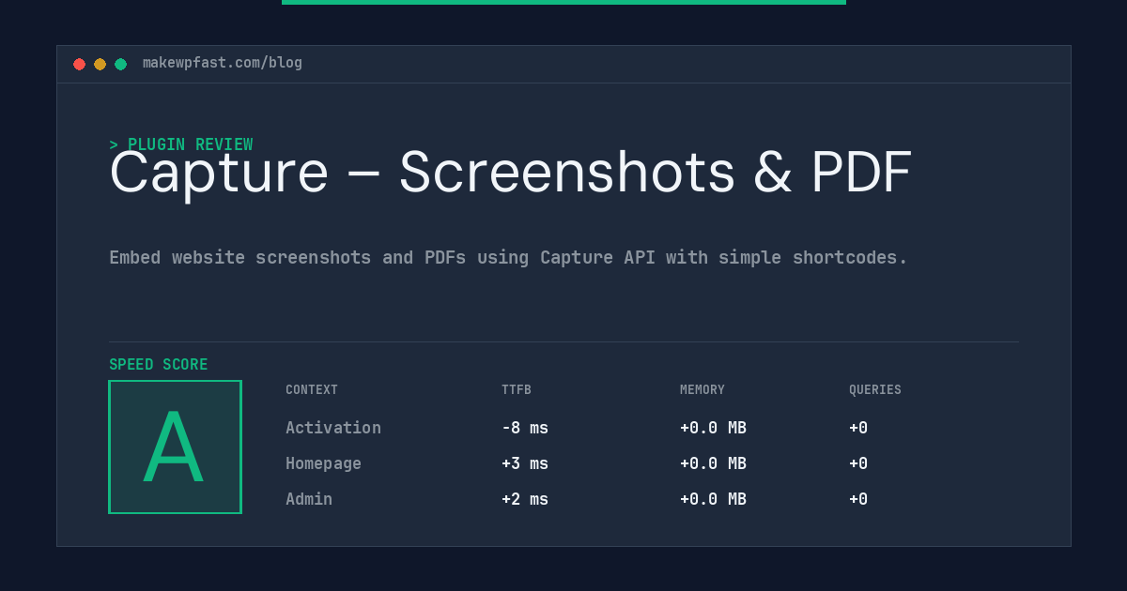1127x591 pixels.
Task: Click the TTFB column header
Action: click(517, 389)
